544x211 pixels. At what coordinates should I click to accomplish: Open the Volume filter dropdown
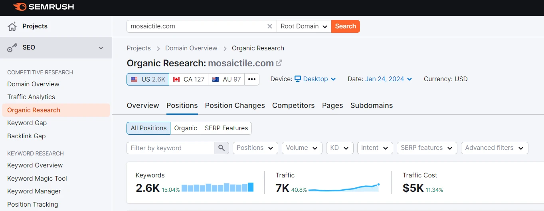click(x=302, y=148)
